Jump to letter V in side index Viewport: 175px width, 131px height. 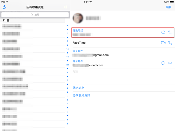67,112
